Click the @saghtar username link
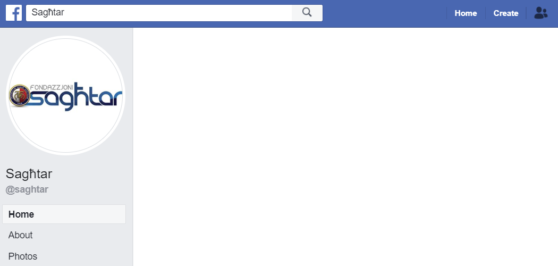Viewport: 558px width, 266px height. [x=27, y=189]
